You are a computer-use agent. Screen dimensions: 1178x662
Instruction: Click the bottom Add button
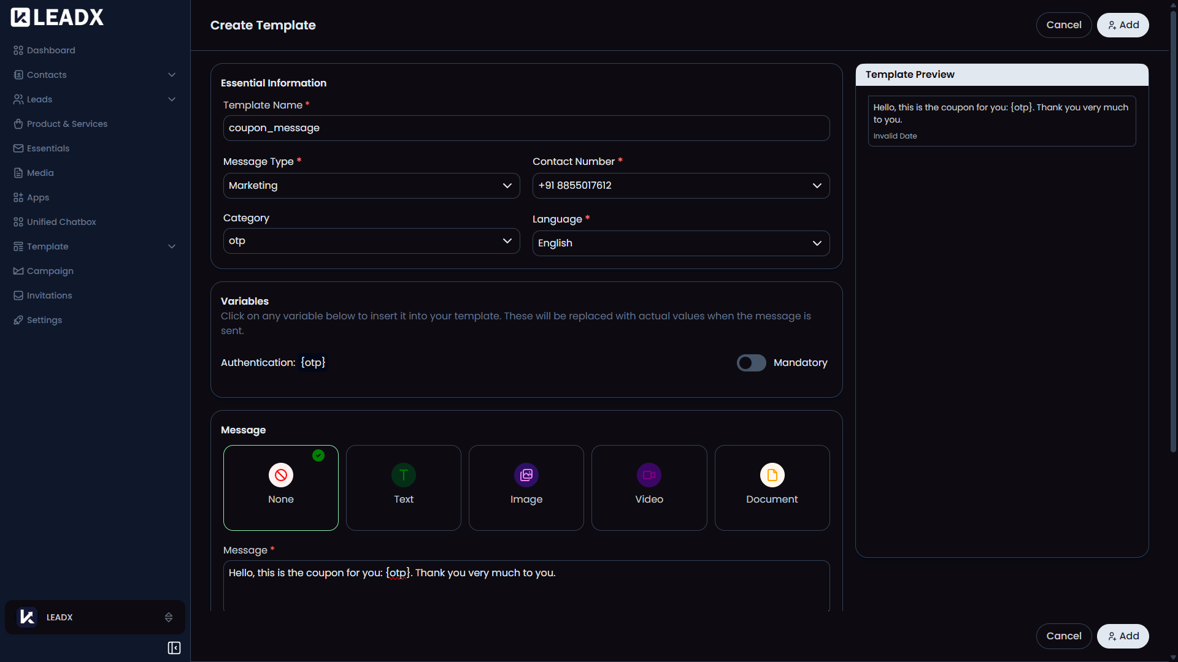click(x=1122, y=636)
